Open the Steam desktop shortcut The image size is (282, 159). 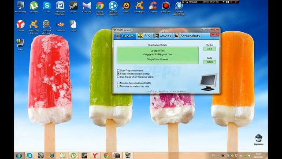pos(74,7)
